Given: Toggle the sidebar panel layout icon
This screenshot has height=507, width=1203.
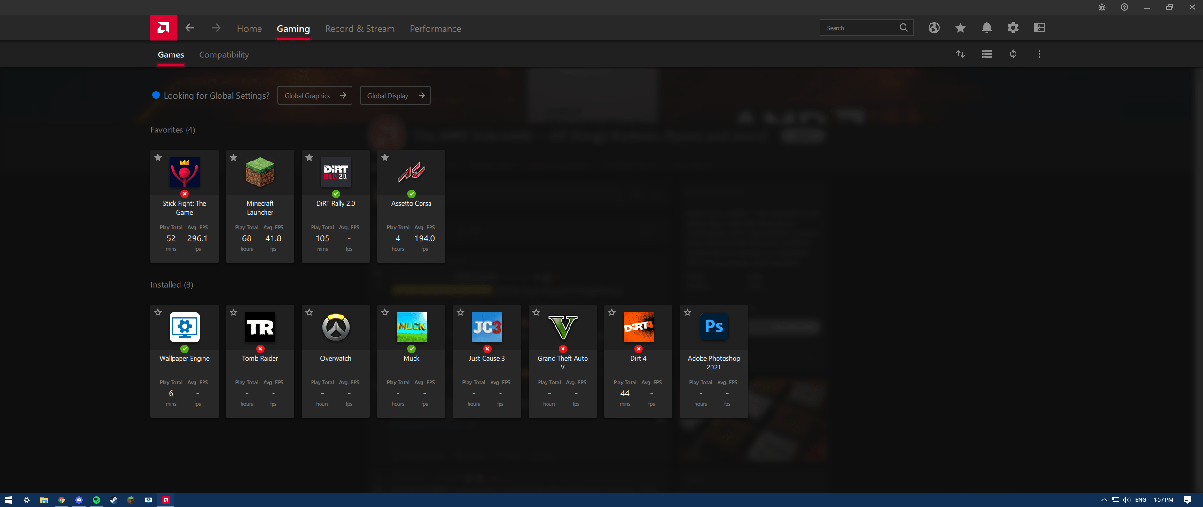Looking at the screenshot, I should 1039,28.
